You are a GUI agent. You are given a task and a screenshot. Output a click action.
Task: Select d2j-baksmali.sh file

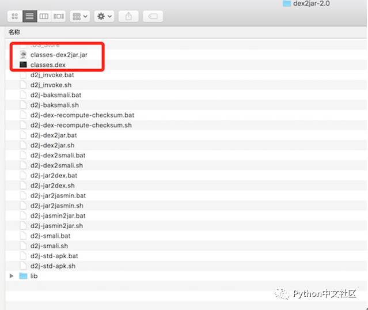(x=55, y=105)
